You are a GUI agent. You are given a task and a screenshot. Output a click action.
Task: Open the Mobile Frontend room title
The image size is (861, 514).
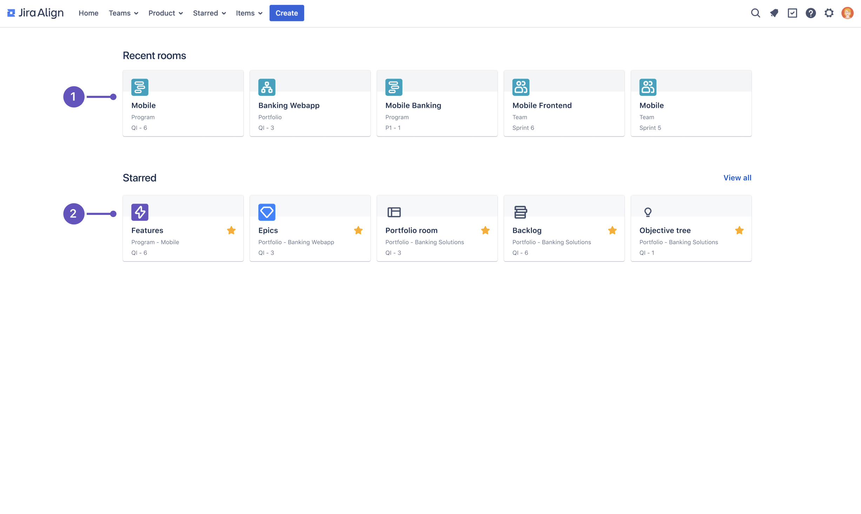click(x=542, y=105)
